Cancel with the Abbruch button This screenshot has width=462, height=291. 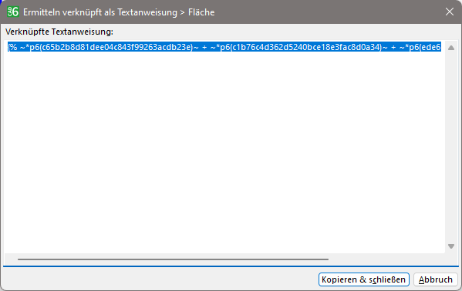tap(436, 279)
